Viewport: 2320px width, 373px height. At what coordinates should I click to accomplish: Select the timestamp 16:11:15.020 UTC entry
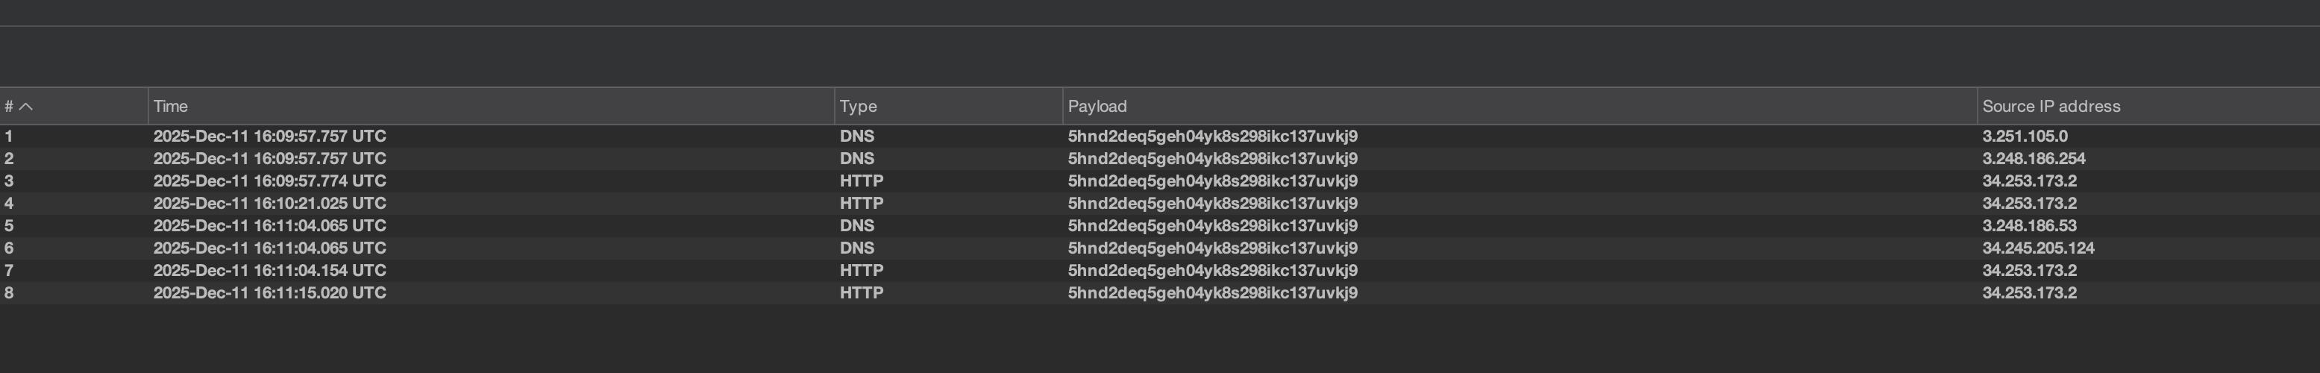(269, 293)
